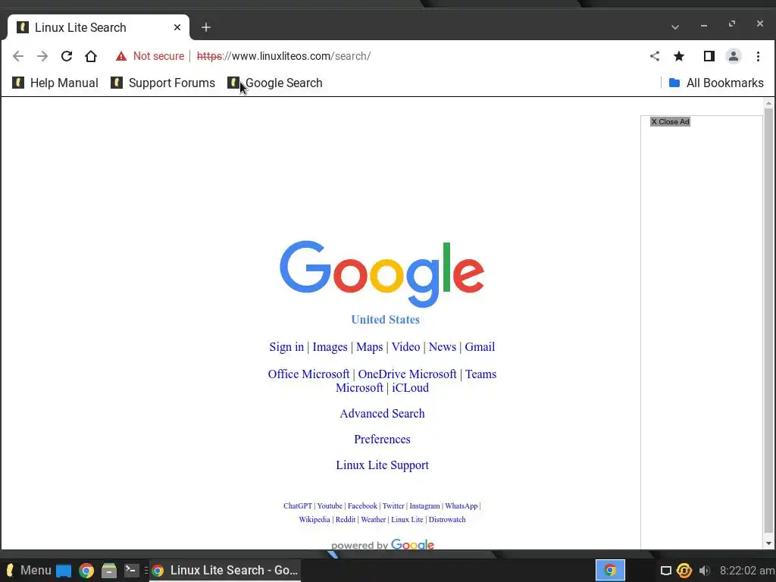Open the Sign in link

(x=286, y=347)
